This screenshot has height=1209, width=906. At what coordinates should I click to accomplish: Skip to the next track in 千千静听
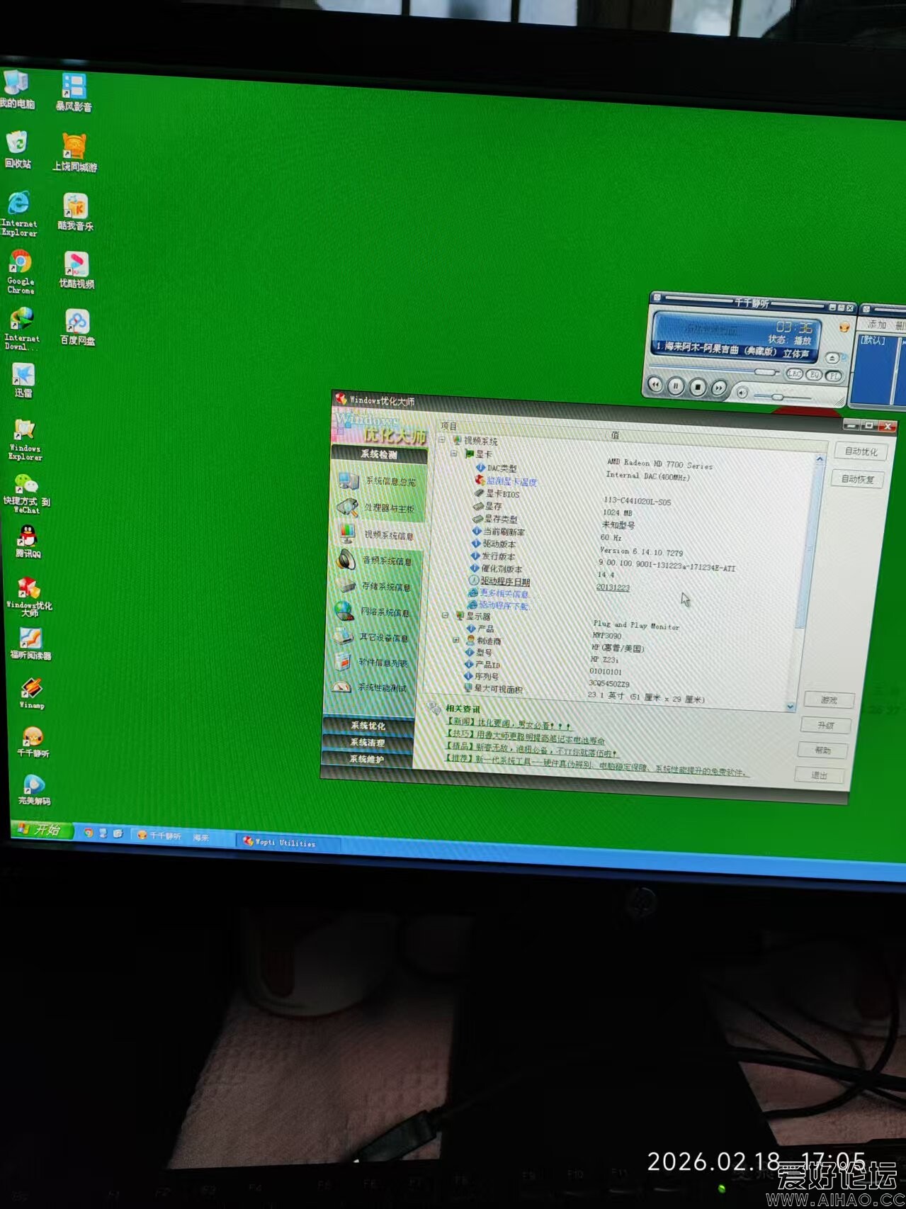718,388
